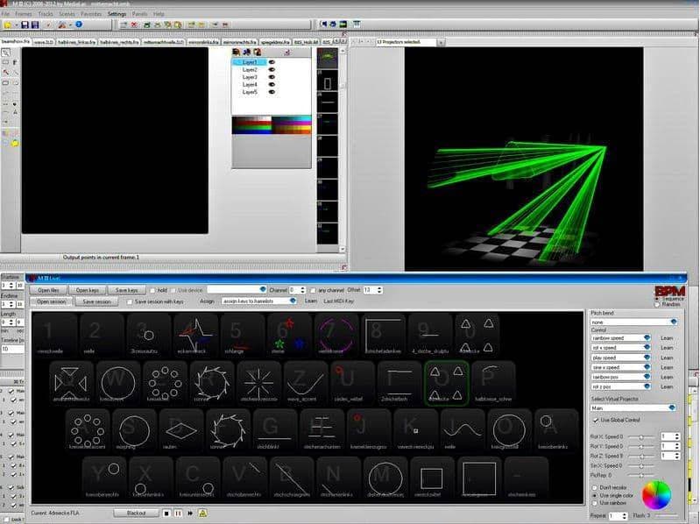
Task: Click the Open files button
Action: tap(48, 290)
